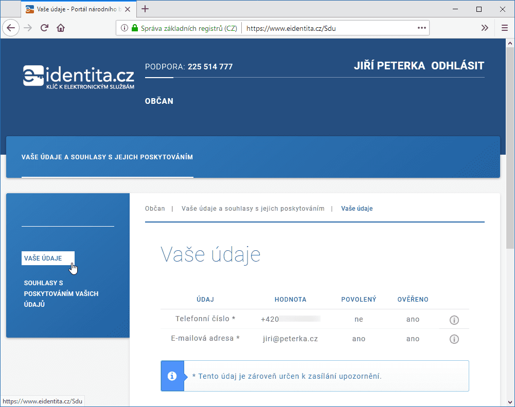Open the Občan navigation menu item

(x=159, y=101)
